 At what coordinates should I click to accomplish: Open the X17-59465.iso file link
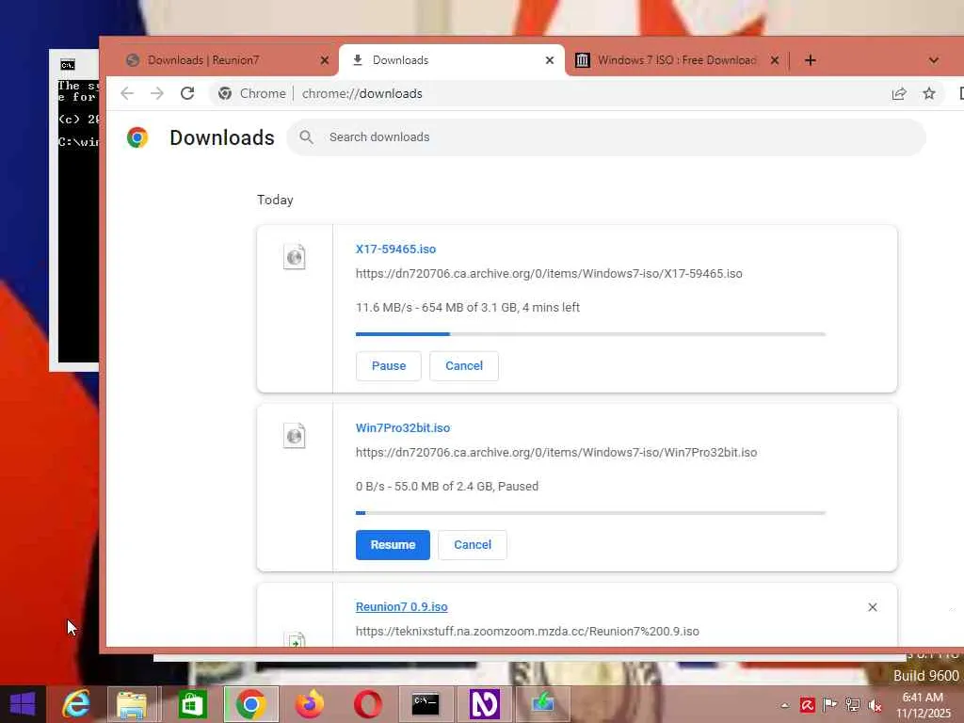tap(396, 249)
